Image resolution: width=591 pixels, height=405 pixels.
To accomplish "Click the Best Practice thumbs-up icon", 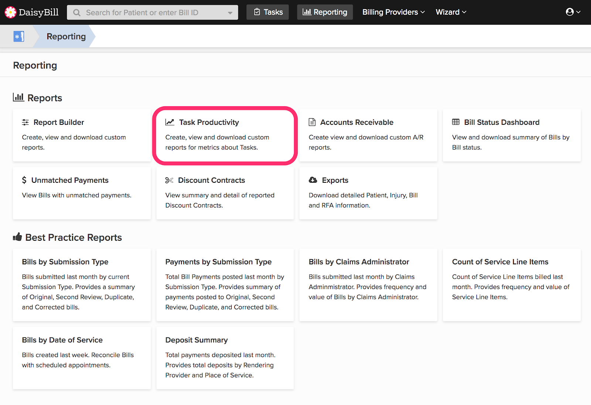I will tap(17, 237).
